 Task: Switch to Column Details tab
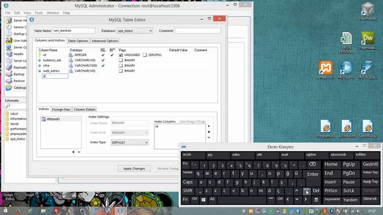click(x=84, y=109)
